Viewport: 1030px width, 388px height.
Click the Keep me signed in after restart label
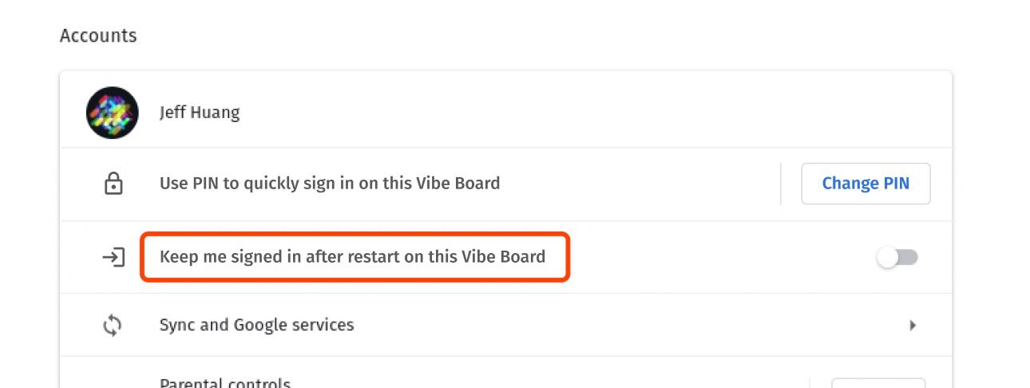coord(352,257)
